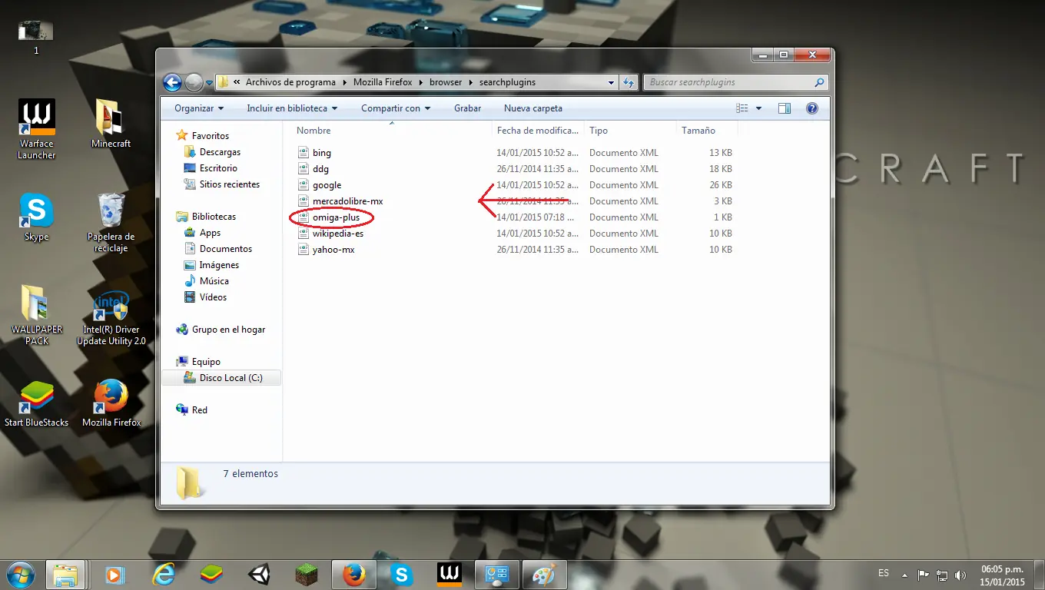
Task: Select the omiga-plus file name
Action: click(x=337, y=217)
